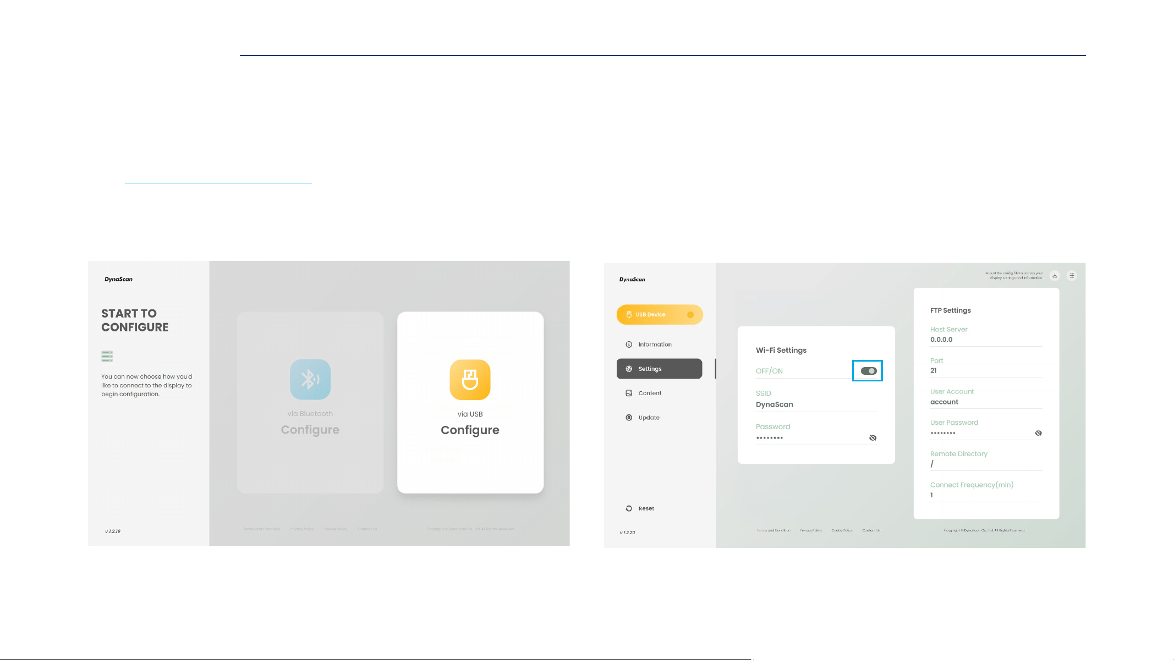Viewport: 1174px width, 660px height.
Task: Click the version text "v 1.2.20"
Action: tap(627, 533)
